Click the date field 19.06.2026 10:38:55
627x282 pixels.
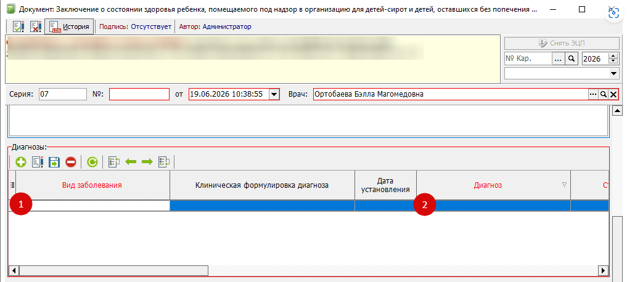point(228,94)
